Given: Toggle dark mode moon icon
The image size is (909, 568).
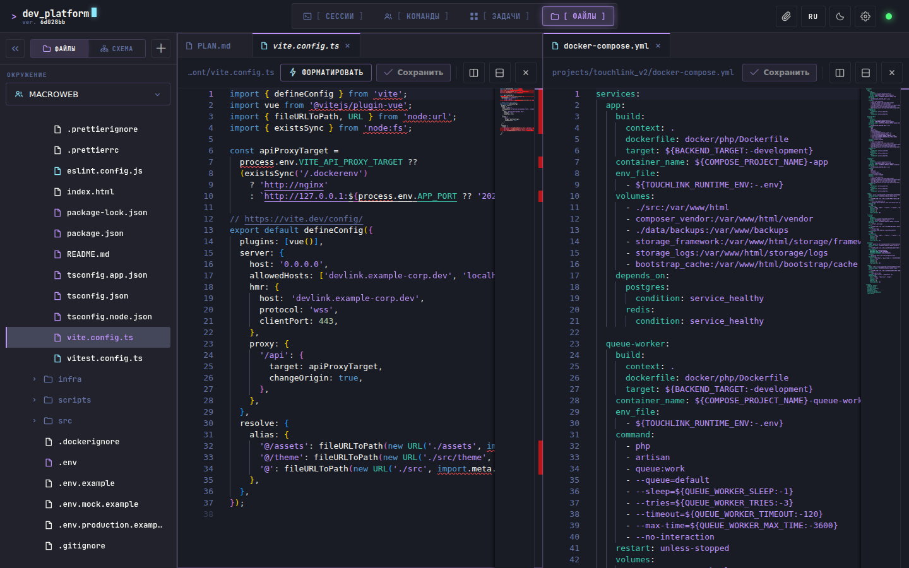Looking at the screenshot, I should (840, 16).
